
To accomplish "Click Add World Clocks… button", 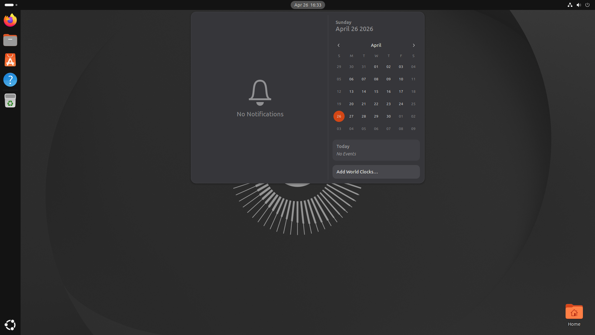I will tap(376, 172).
